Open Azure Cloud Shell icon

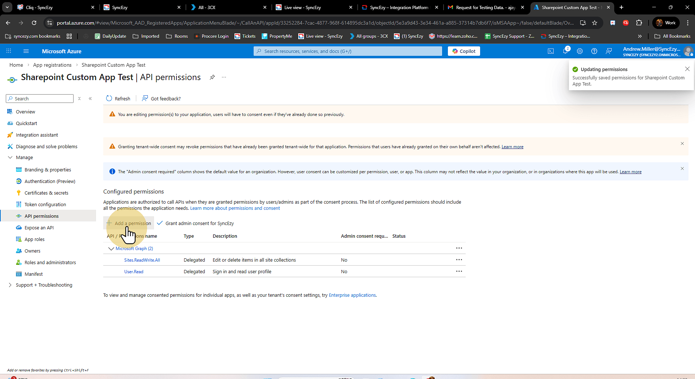click(x=551, y=51)
